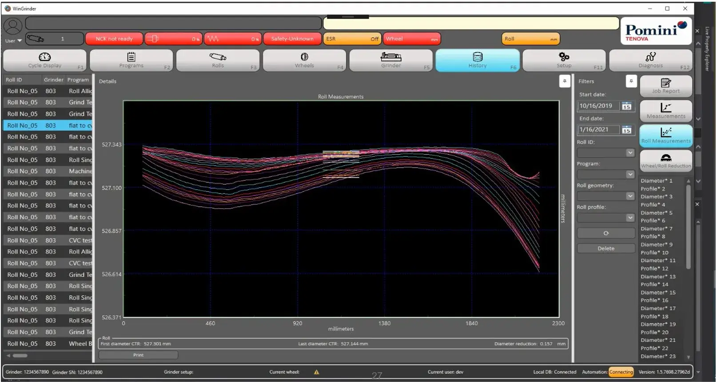Open the End date calendar picker

pos(627,130)
